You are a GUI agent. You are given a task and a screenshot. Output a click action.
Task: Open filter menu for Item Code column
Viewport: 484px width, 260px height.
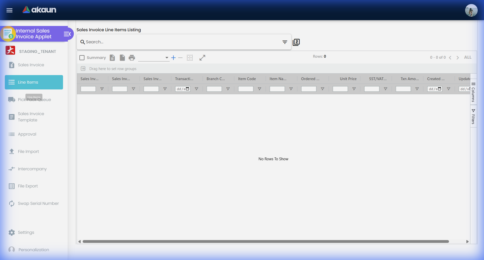259,89
